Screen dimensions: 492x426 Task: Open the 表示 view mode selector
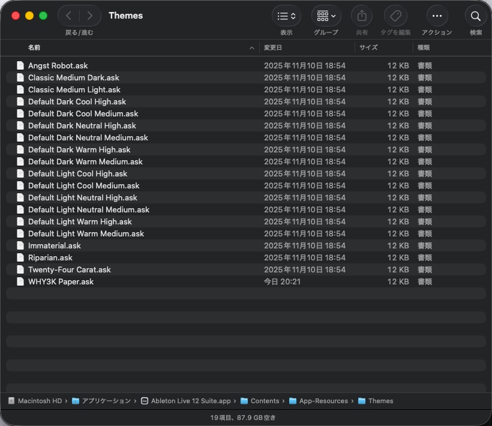pyautogui.click(x=286, y=16)
